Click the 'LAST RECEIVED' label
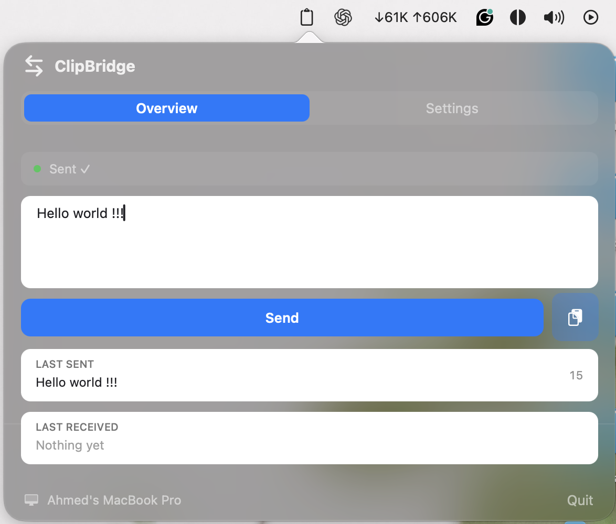Viewport: 616px width, 524px height. click(77, 427)
